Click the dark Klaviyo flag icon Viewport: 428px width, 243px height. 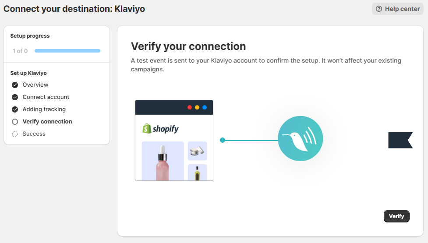click(x=400, y=140)
